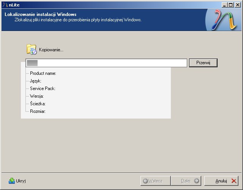The image size is (243, 190).
Task: Click the nLite logo in the header
Action: coord(224,20)
